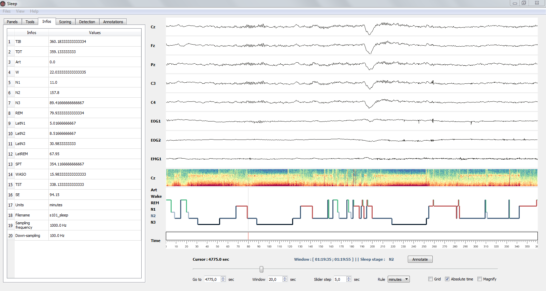Open the Annotations tab
The image size is (546, 291).
point(113,22)
